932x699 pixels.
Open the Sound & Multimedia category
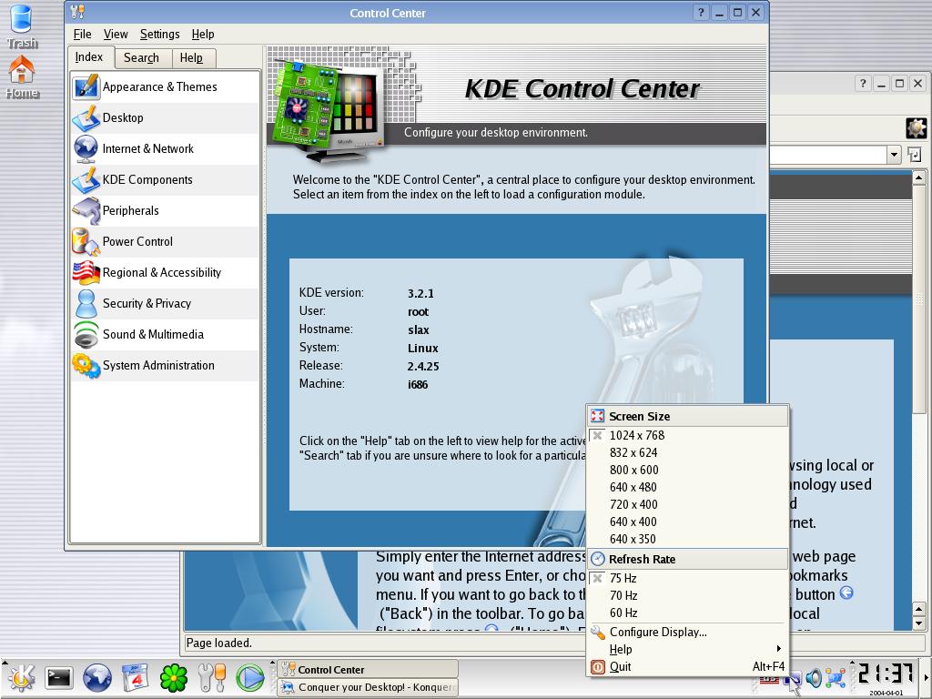tap(152, 335)
